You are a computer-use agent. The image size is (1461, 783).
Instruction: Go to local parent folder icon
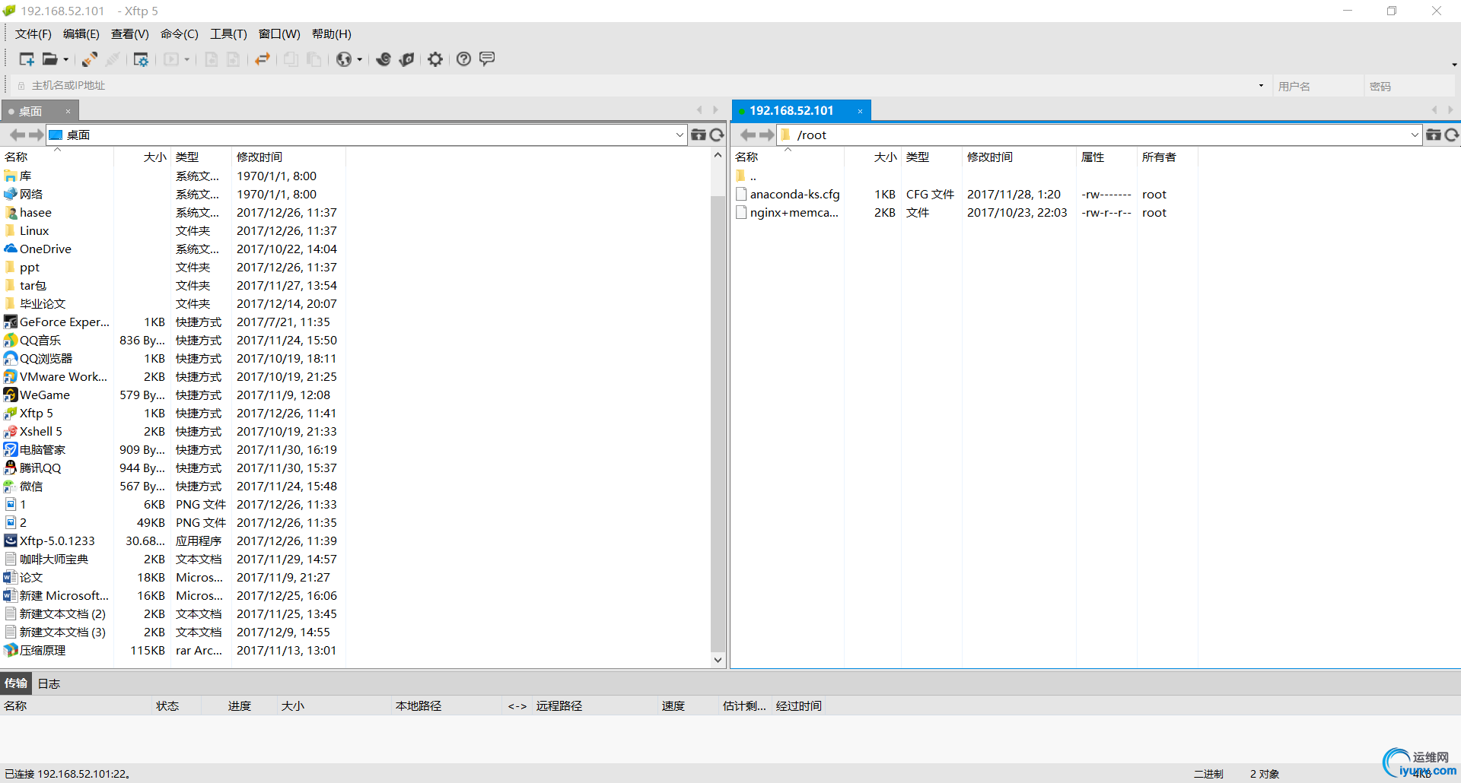[698, 135]
